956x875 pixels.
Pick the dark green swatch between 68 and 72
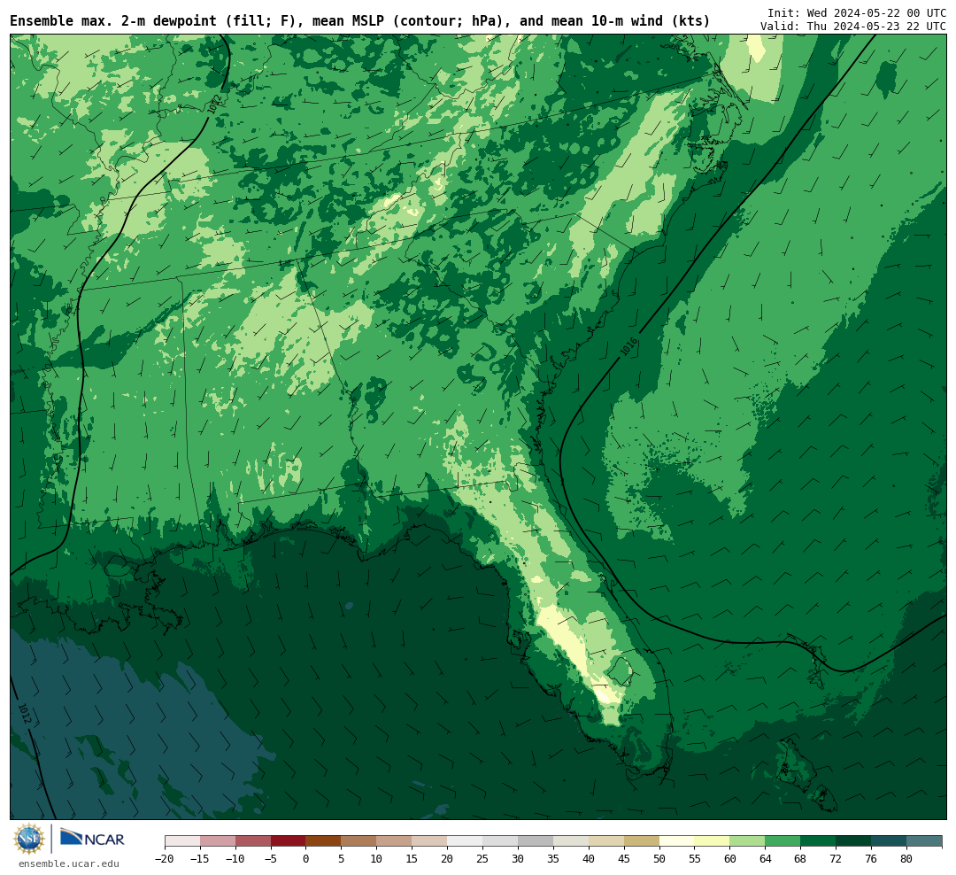(819, 841)
